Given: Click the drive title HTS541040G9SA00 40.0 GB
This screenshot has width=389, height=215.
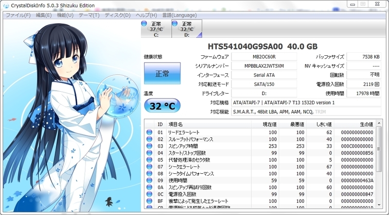Looking at the screenshot, I should pyautogui.click(x=263, y=46).
